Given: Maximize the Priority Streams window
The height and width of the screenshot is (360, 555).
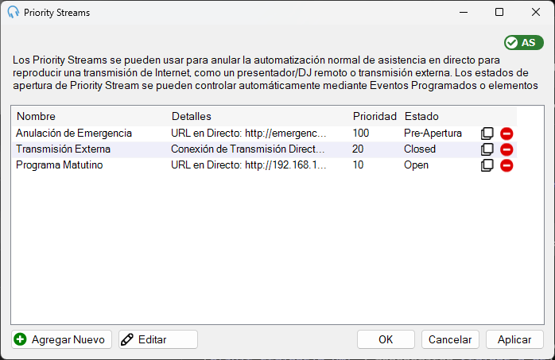Looking at the screenshot, I should click(499, 13).
